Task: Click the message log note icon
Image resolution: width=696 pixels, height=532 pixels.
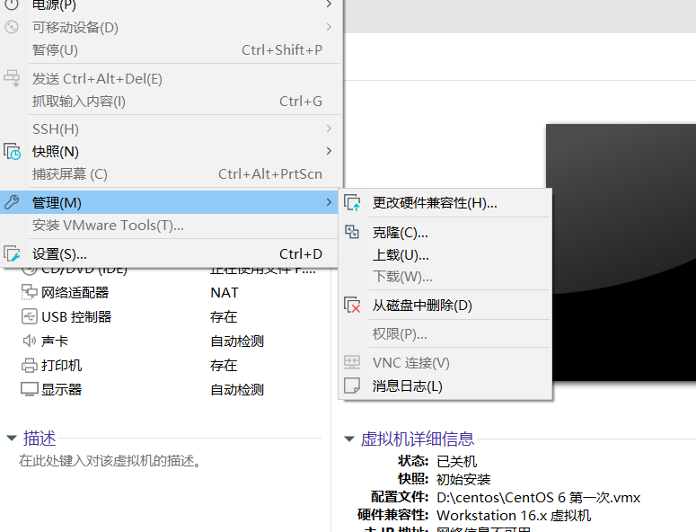Action: [352, 386]
